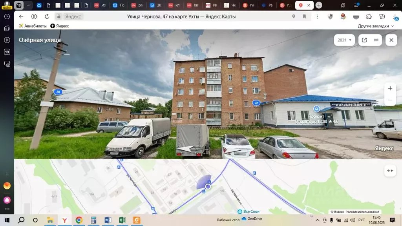
Task: Launch Alice assistant purple icon
Action: click(7, 200)
